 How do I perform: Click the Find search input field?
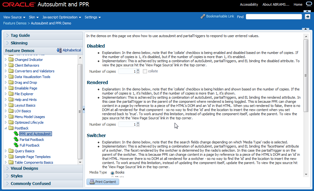(274, 16)
